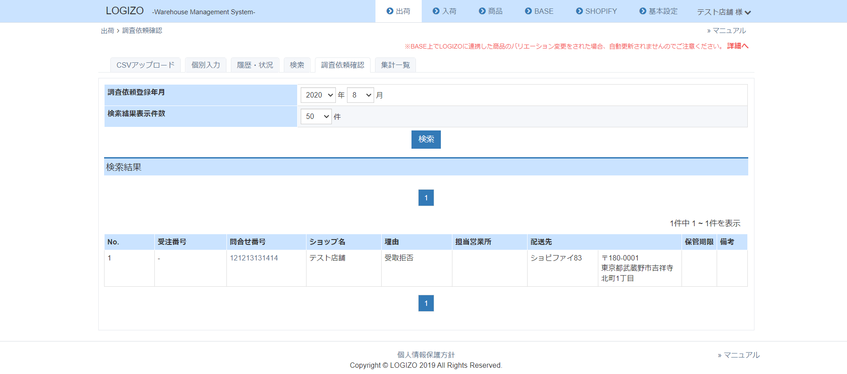
Task: Open the BASE navigation menu
Action: point(539,11)
